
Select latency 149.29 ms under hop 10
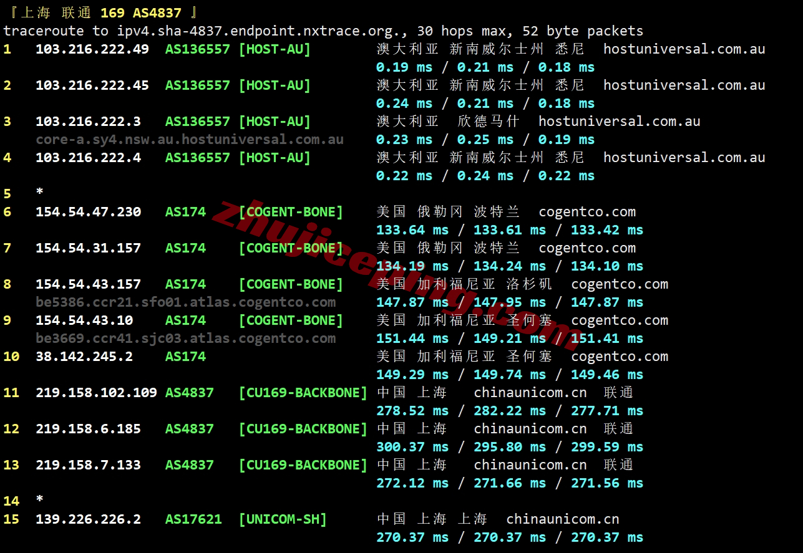[412, 375]
